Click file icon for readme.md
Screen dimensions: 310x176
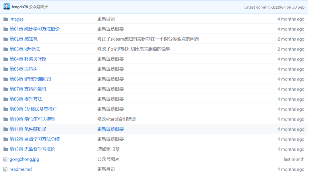click(5, 169)
